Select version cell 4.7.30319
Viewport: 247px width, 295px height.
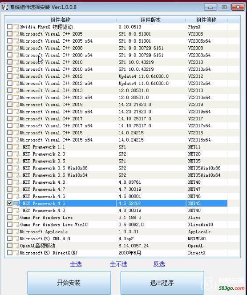coord(130,189)
